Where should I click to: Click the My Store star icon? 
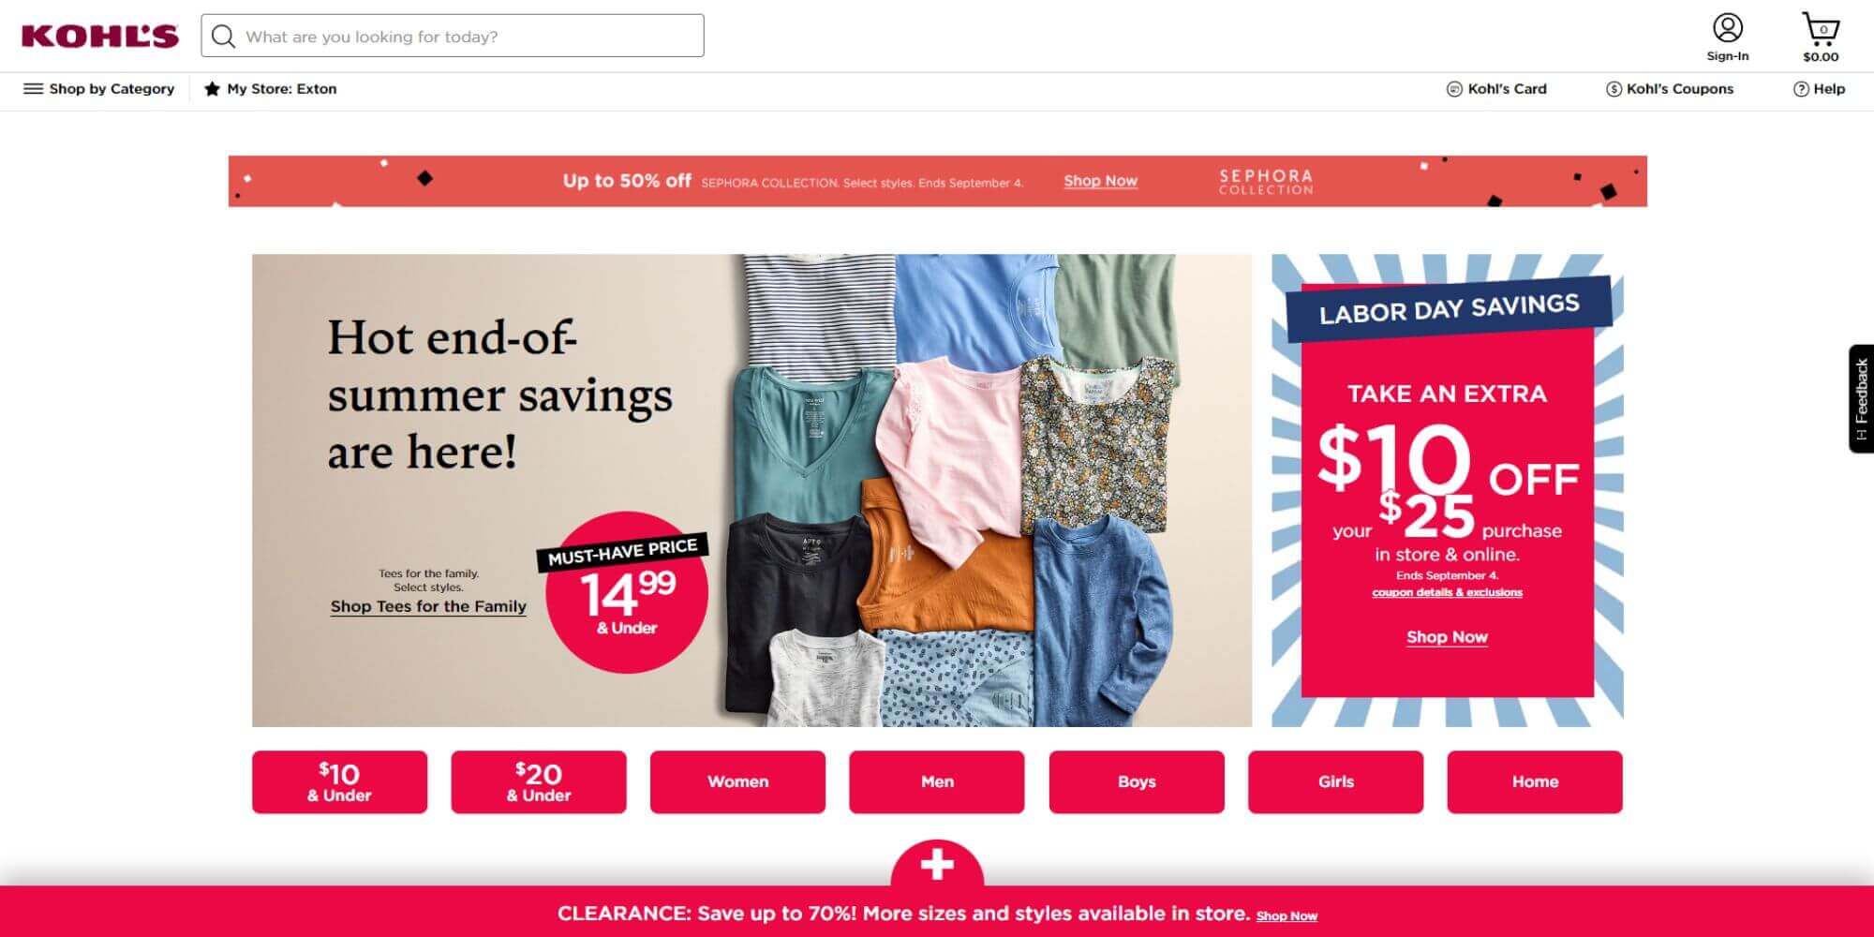(x=212, y=89)
